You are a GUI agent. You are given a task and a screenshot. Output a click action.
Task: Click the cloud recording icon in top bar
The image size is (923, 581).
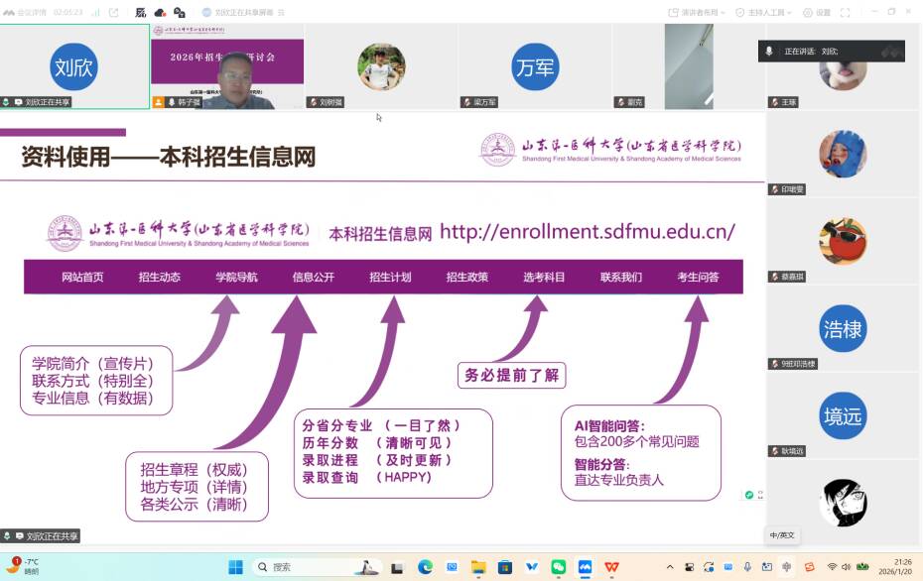(x=160, y=12)
